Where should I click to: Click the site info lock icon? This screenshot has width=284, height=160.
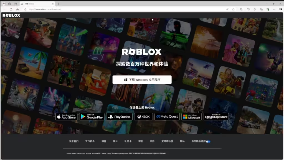tap(25, 9)
